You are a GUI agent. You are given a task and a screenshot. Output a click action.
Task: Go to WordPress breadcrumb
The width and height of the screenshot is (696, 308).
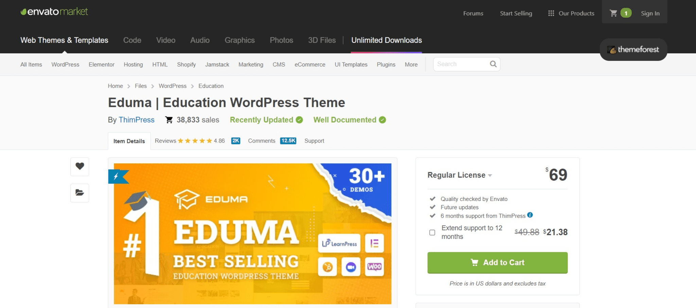173,86
